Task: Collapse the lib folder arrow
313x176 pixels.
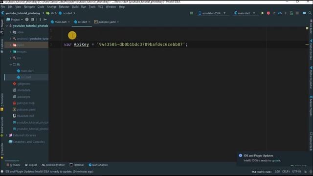Action: 11,65
